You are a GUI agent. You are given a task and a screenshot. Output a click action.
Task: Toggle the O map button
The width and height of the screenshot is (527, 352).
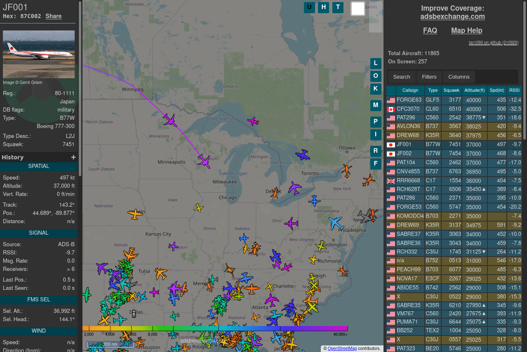376,76
